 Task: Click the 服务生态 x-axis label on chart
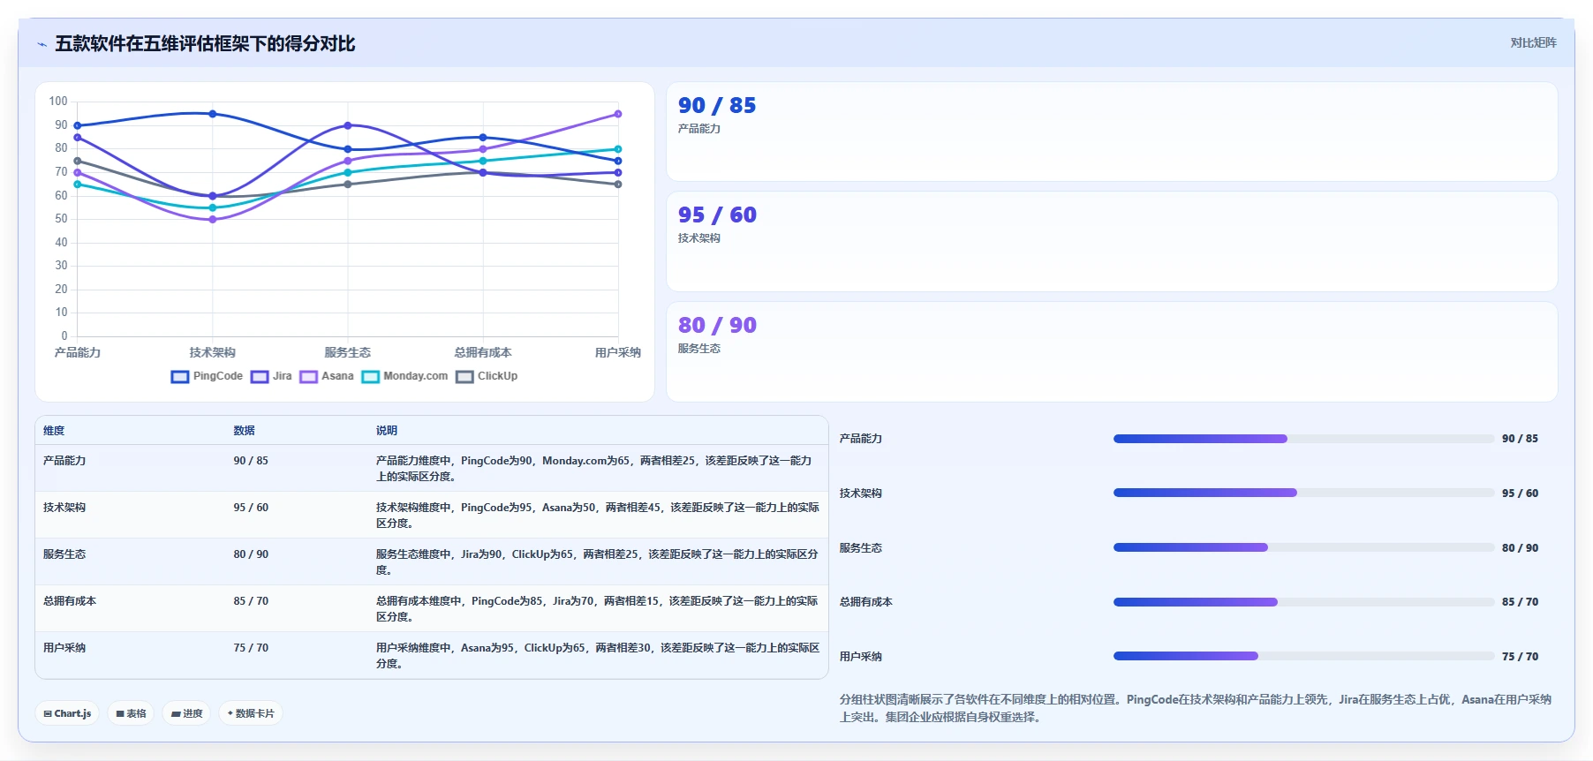click(x=348, y=352)
